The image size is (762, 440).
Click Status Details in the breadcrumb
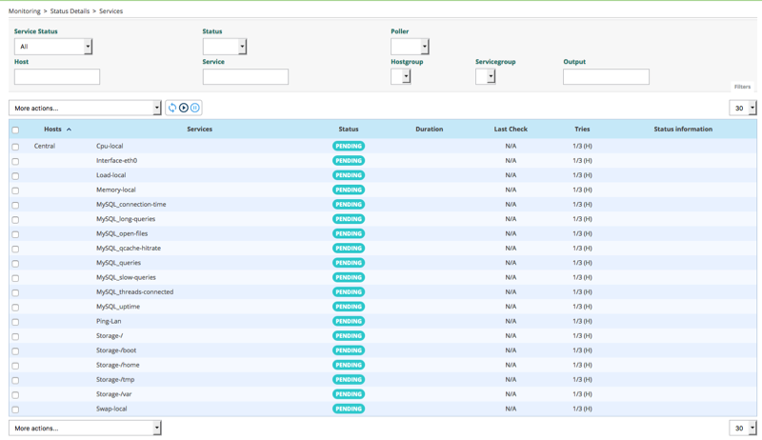point(70,11)
